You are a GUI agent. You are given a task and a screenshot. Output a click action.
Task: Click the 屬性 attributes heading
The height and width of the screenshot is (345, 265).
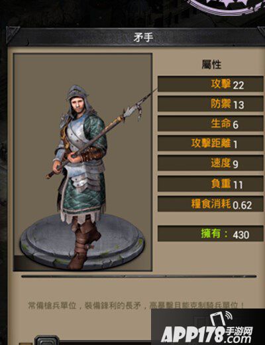(x=211, y=64)
